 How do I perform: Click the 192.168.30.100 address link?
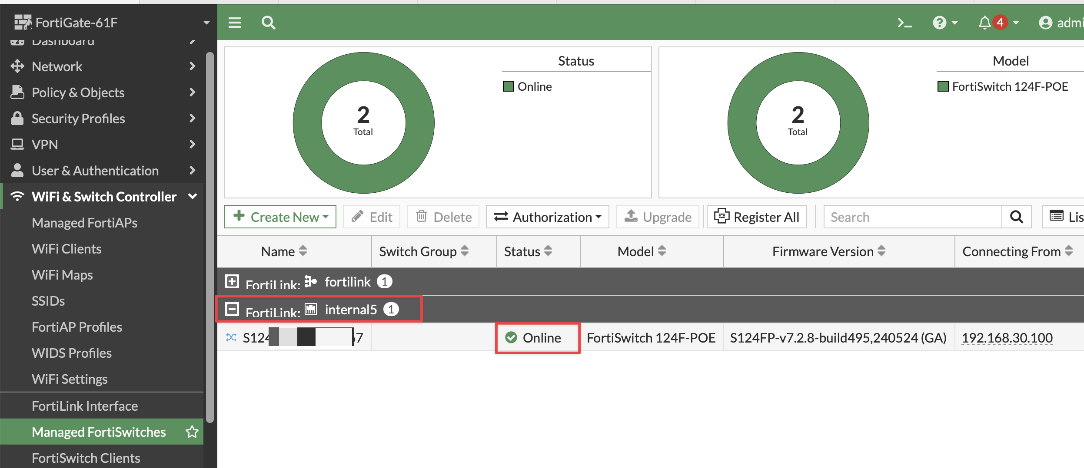[1007, 337]
